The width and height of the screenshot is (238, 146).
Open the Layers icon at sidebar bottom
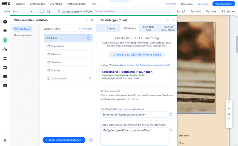[x=5, y=141]
